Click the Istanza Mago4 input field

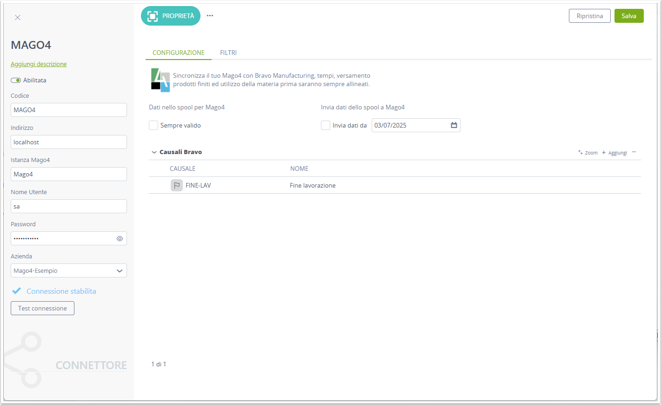point(69,174)
